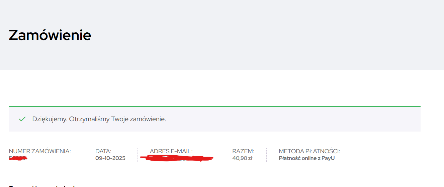Click the 'Zamówienie' page heading
This screenshot has width=444, height=187.
(50, 35)
